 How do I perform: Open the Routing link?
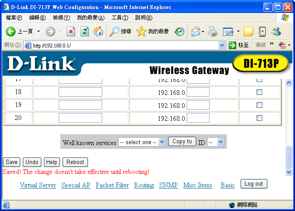[144, 185]
